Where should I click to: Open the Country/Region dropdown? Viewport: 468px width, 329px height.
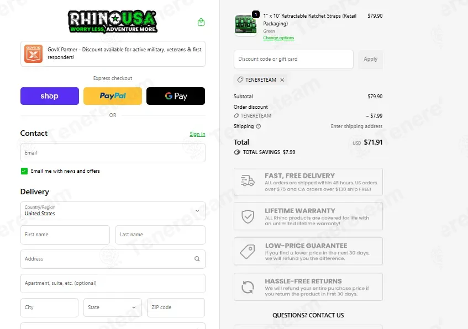[x=113, y=210]
